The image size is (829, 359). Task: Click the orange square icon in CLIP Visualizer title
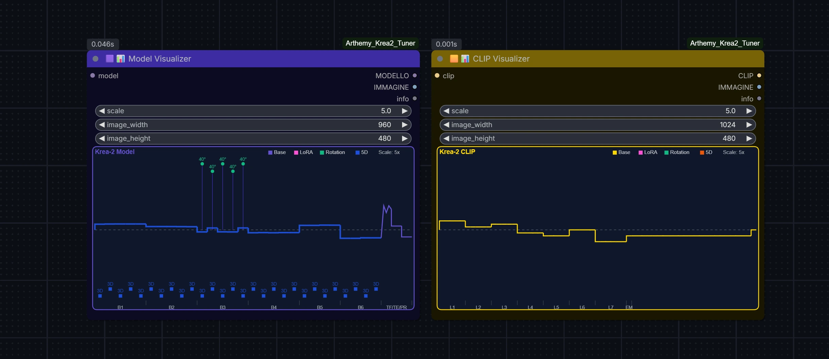(454, 59)
